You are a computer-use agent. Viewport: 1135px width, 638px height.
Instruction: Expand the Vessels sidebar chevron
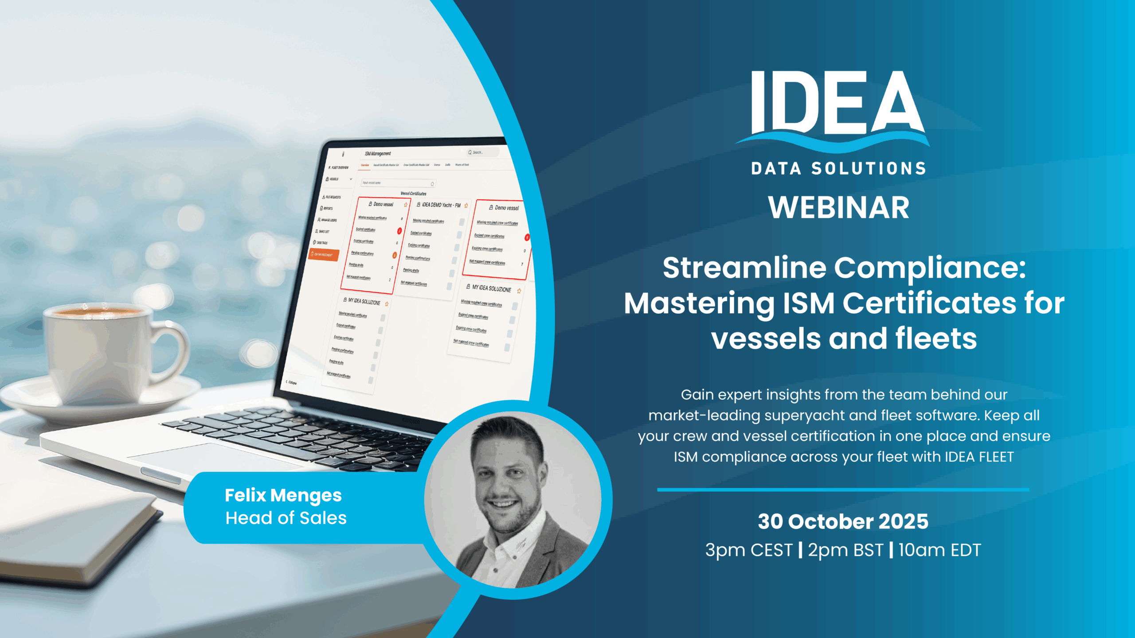pos(351,179)
